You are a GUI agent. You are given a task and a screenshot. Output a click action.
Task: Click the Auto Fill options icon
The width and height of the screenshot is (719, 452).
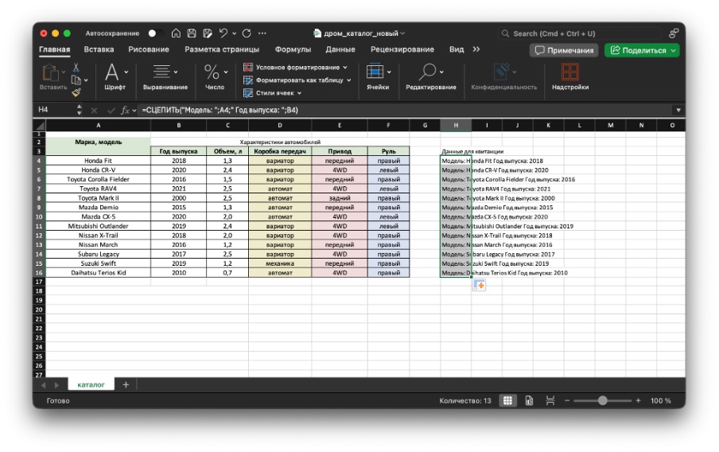point(479,286)
